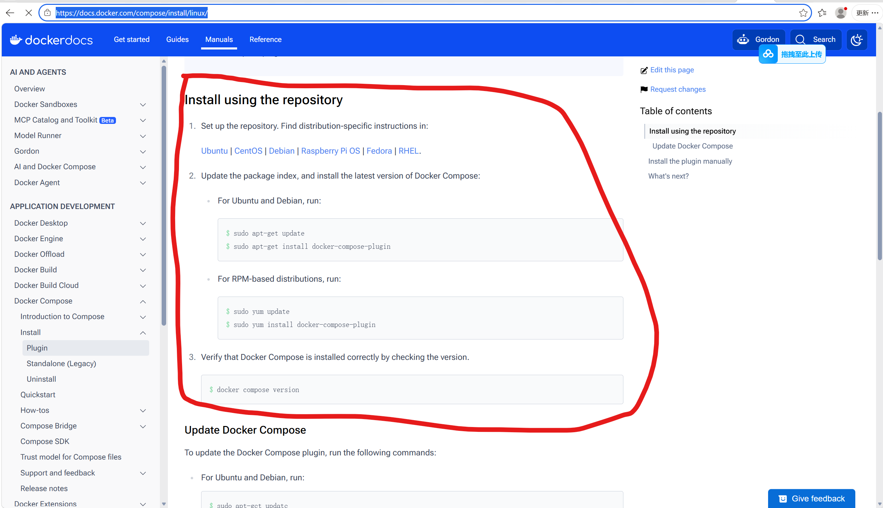Screen dimensions: 883x508
Task: Expand AI and Docker Compose section
Action: pos(143,167)
